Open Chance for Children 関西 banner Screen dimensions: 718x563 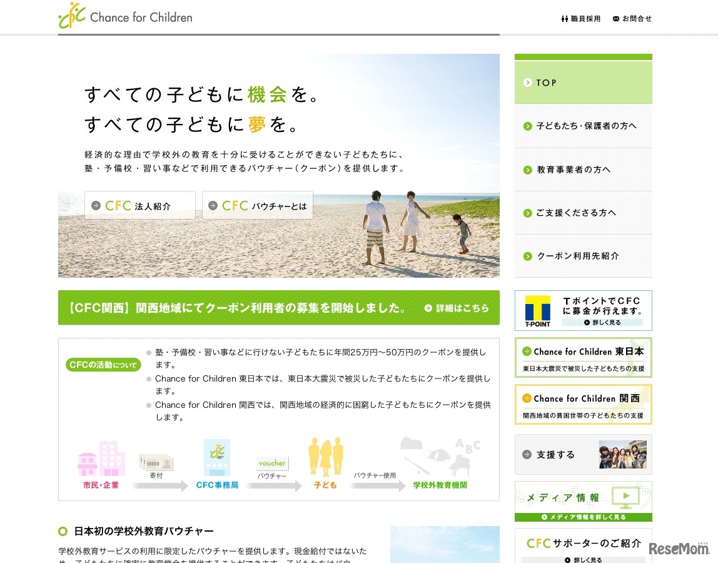point(584,405)
